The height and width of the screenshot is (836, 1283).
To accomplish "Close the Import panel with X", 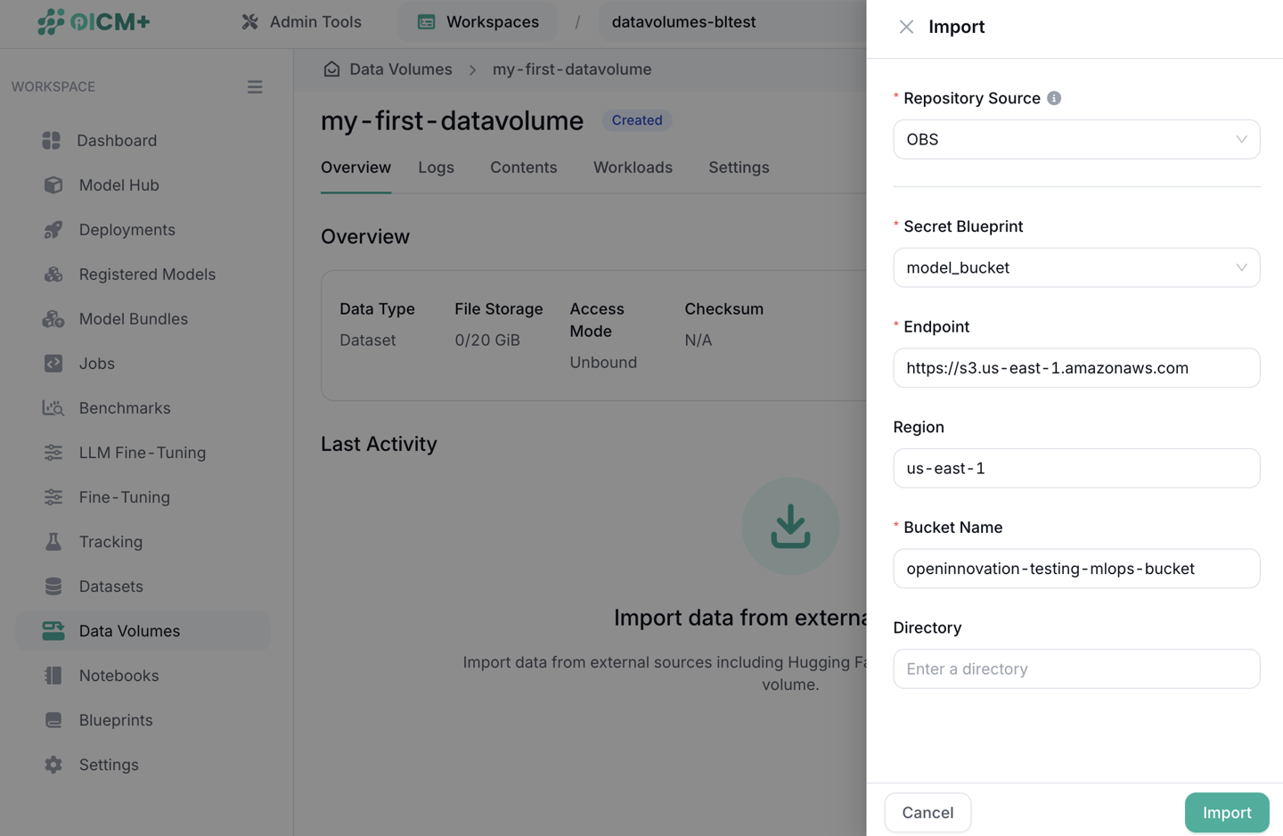I will tap(906, 27).
